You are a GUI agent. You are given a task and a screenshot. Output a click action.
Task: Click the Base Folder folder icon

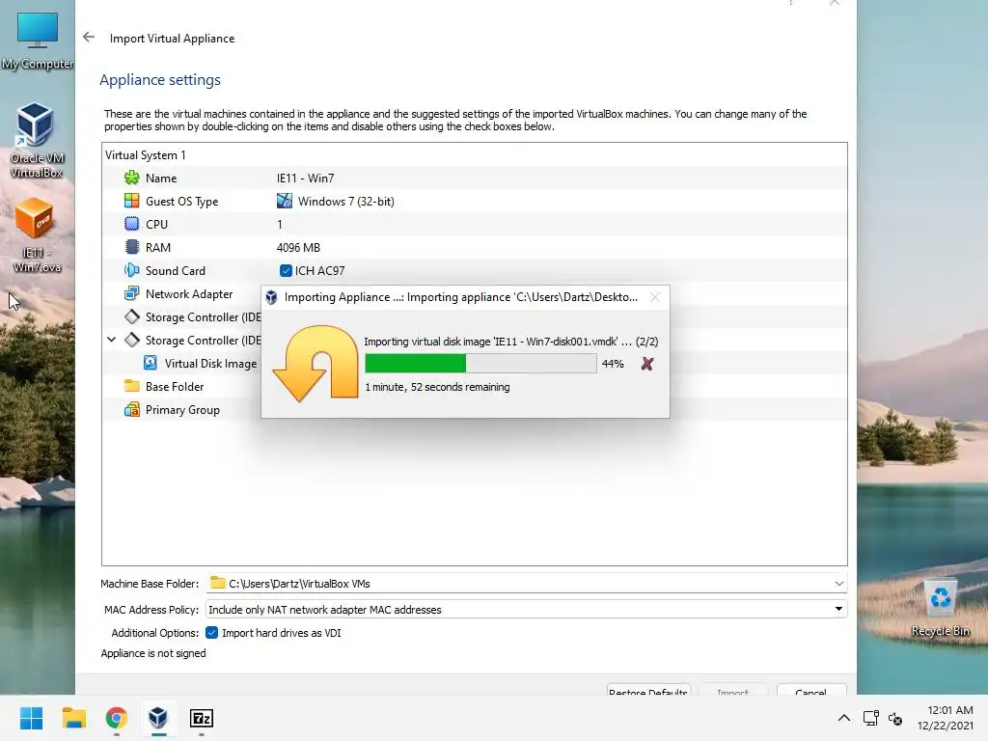click(131, 386)
